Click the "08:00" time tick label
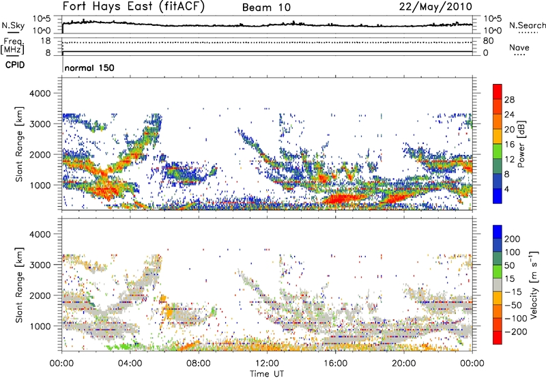The image size is (546, 378). (x=199, y=364)
